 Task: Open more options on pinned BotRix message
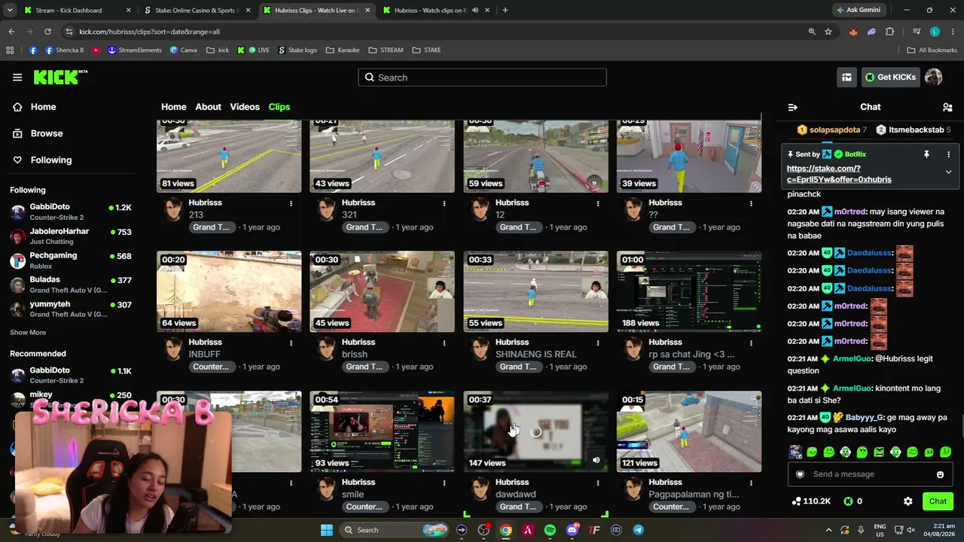click(948, 154)
